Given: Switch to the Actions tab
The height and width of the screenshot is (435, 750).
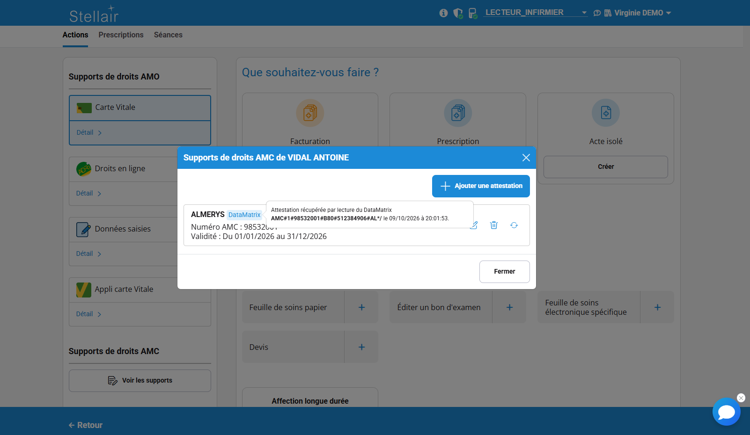Looking at the screenshot, I should tap(75, 35).
